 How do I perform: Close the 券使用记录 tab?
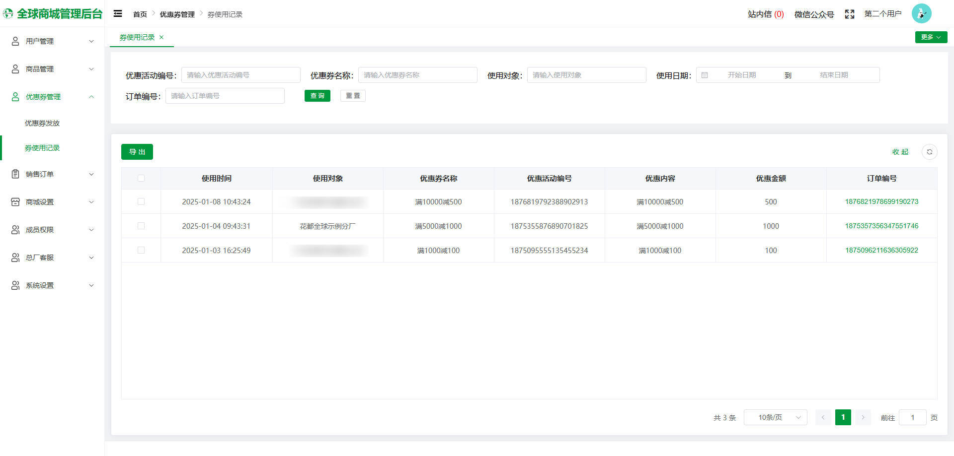point(161,37)
